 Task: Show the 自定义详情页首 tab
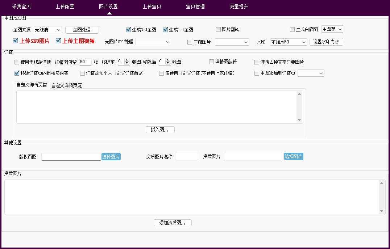point(32,85)
